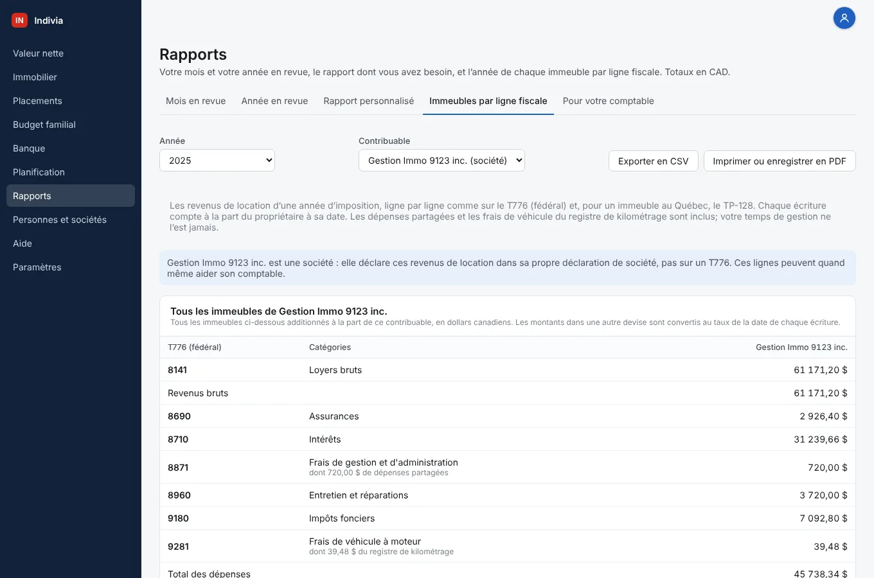
Task: Click the Total des dépenses row label
Action: click(x=209, y=574)
